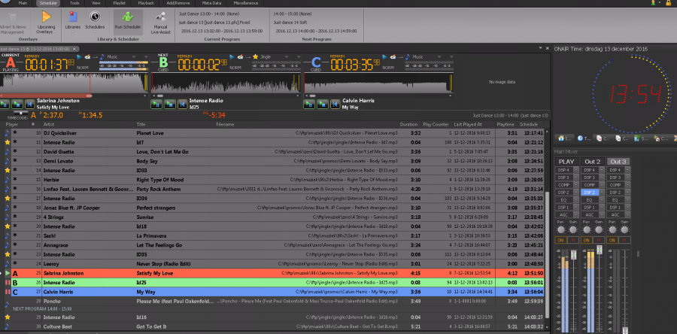Sort playlist by Duration column header

pyautogui.click(x=408, y=124)
